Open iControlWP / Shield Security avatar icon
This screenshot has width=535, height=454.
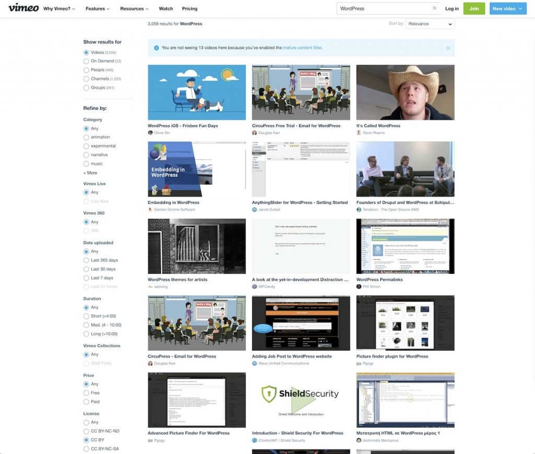point(254,440)
